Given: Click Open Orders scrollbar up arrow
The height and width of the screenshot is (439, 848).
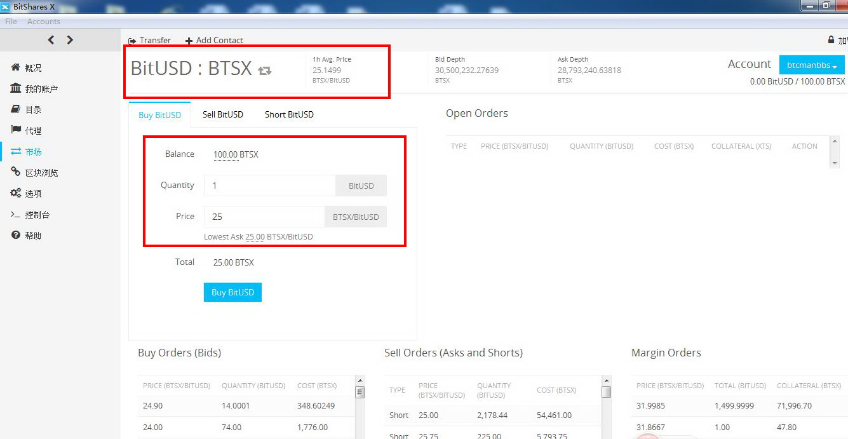Looking at the screenshot, I should pos(835,142).
